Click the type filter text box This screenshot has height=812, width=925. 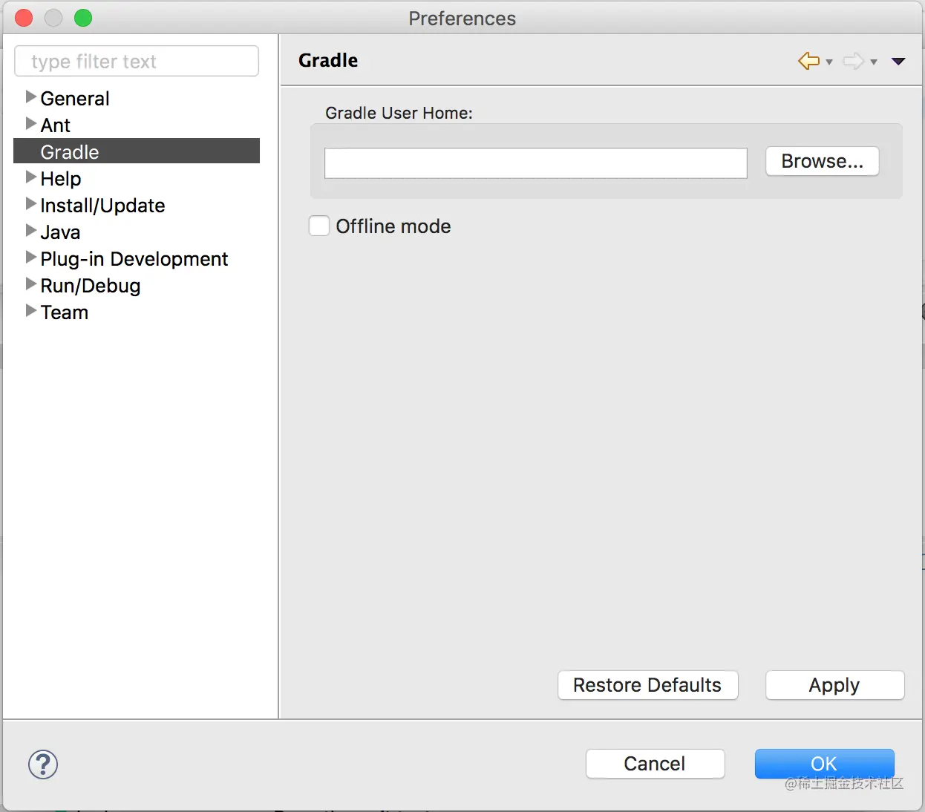click(137, 61)
